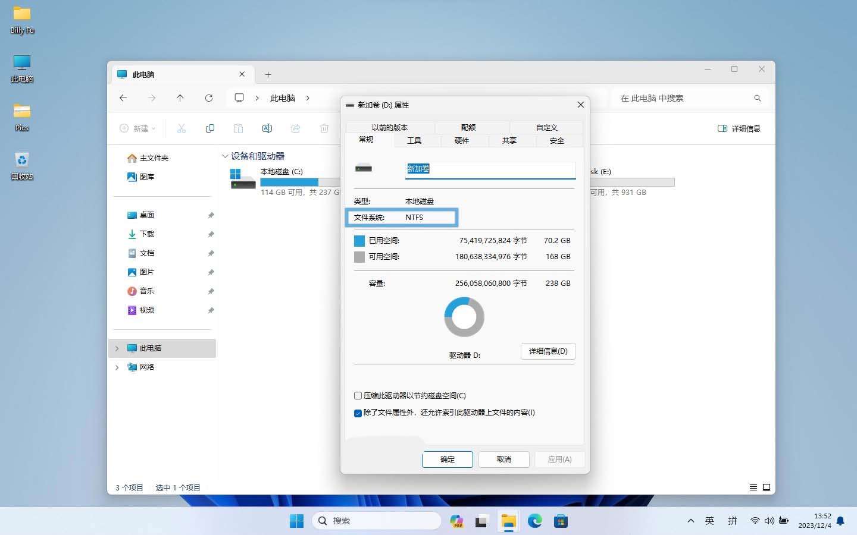Viewport: 857px width, 535px height.
Task: Enable compress this drive checkbox
Action: 358,396
